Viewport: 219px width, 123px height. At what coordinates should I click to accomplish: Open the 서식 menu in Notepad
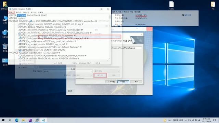(x=26, y=12)
